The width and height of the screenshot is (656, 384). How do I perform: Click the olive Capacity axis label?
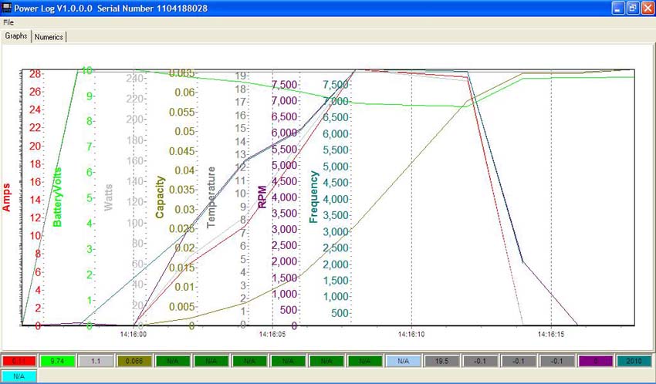160,197
